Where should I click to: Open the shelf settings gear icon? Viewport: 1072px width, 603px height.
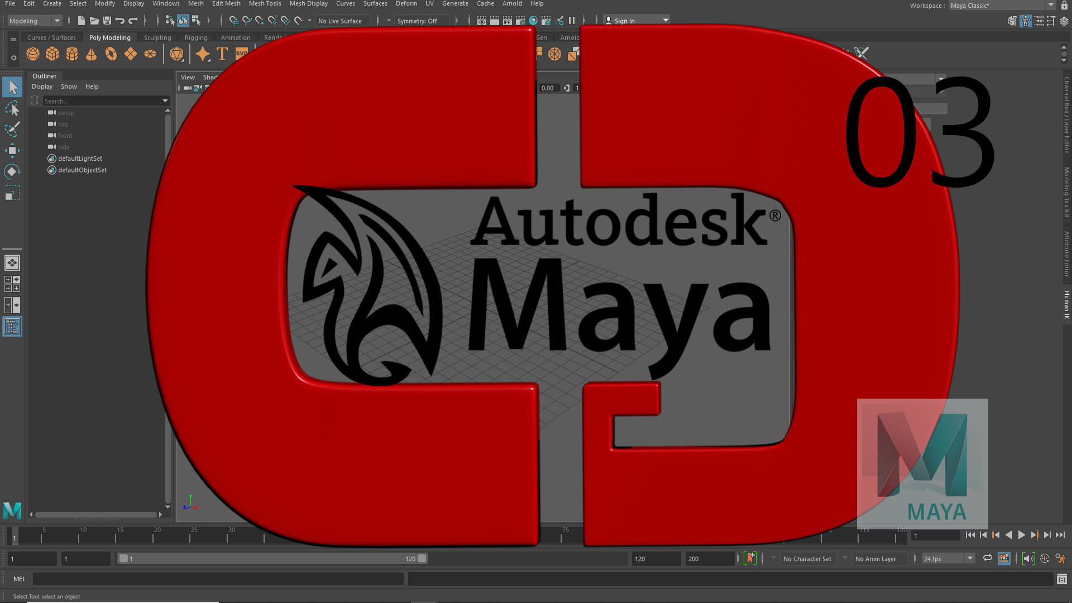13,58
